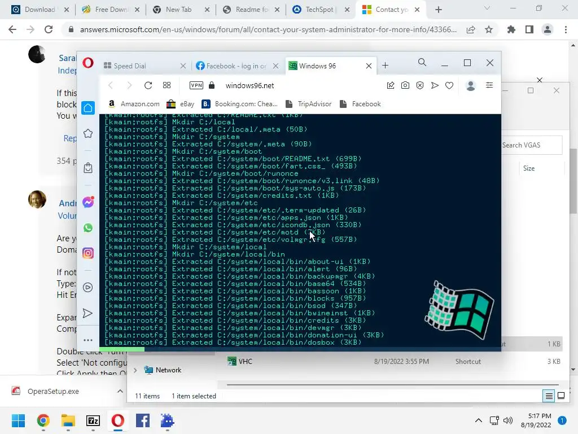This screenshot has width=578, height=434.
Task: Open 7-Zip from taskbar
Action: [x=93, y=420]
